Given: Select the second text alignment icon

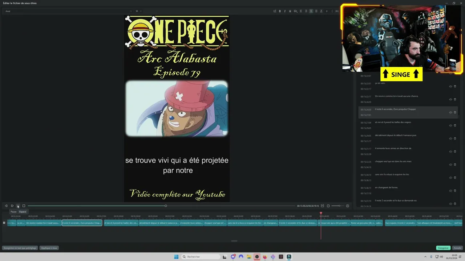Looking at the screenshot, I should click(x=306, y=11).
